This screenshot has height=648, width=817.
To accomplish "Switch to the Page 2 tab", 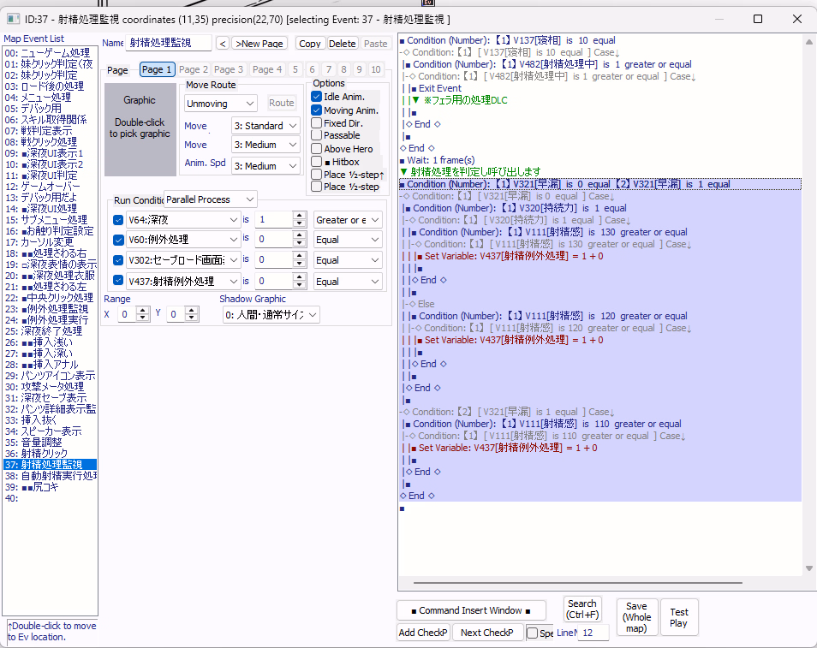I will coord(193,69).
